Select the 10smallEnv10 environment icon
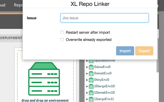The image size is (164, 102). pos(91,93)
